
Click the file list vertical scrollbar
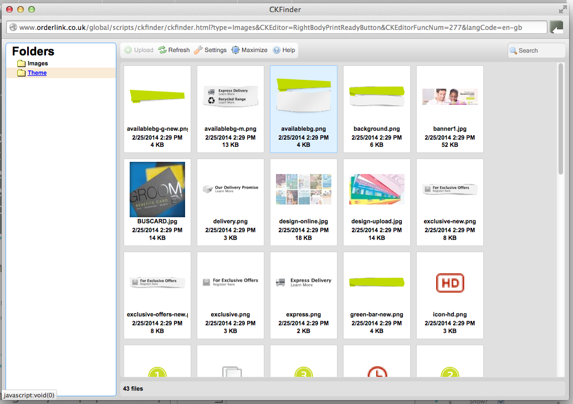[561, 119]
